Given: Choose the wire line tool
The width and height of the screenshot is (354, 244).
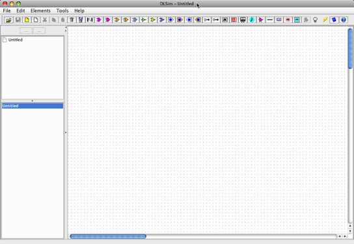Looking at the screenshot, I should [x=270, y=20].
